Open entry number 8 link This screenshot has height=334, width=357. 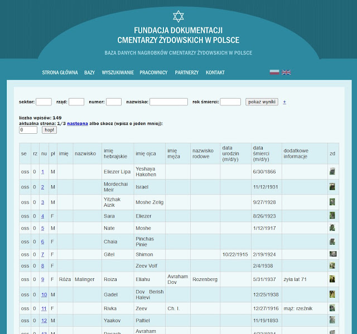pyautogui.click(x=42, y=266)
